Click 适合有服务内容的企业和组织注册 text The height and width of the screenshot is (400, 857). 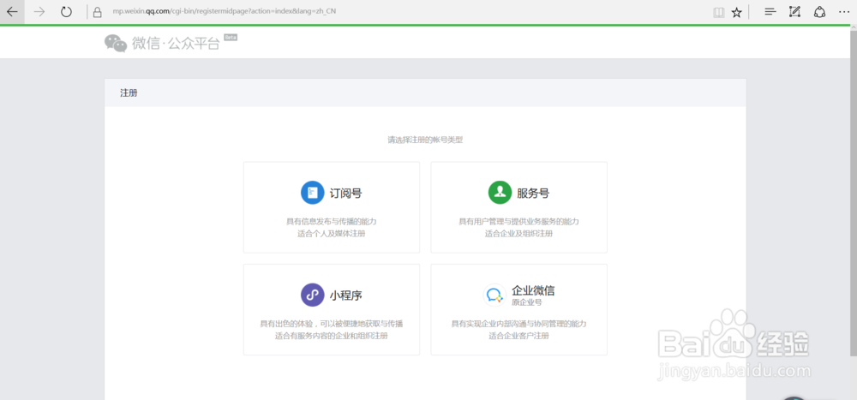(x=331, y=336)
